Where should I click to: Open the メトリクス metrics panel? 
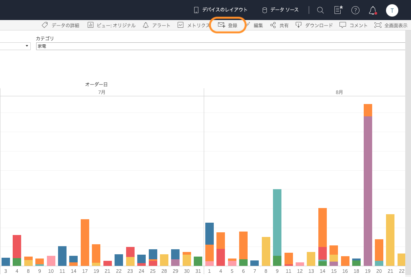(194, 25)
